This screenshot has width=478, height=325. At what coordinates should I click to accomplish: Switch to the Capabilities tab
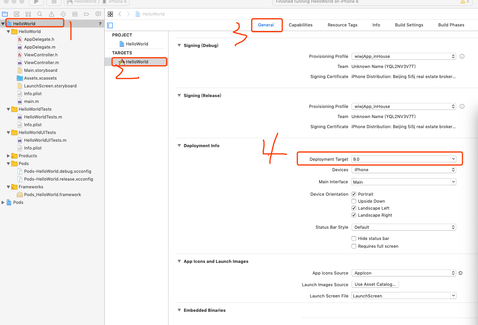tap(301, 25)
